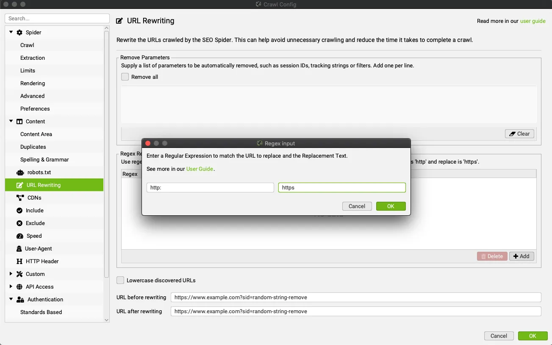552x345 pixels.
Task: Open Speed settings via gauge icon
Action: click(x=19, y=236)
